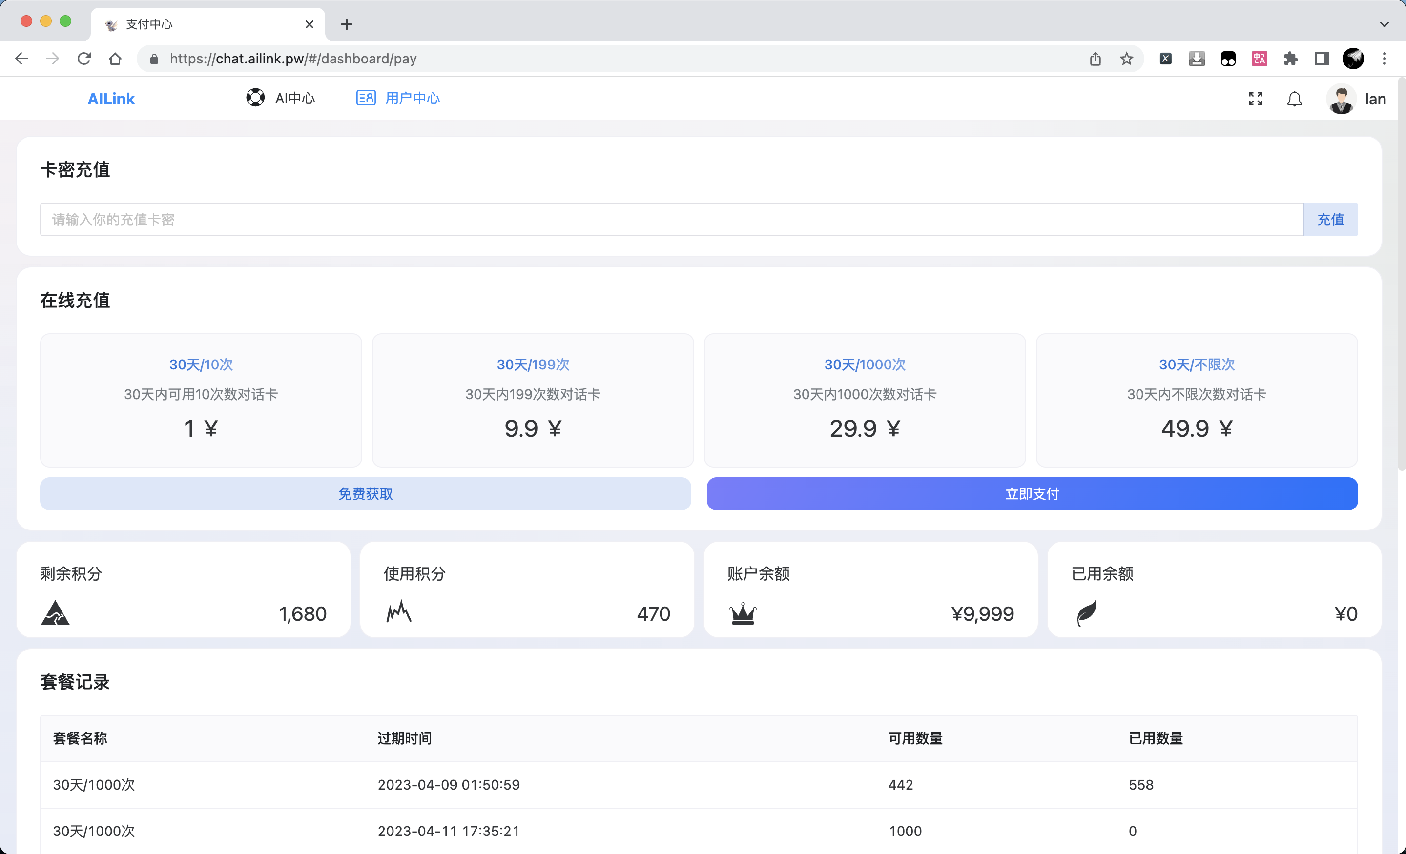Click the 29.9 ¥ price
This screenshot has height=854, width=1406.
(865, 428)
